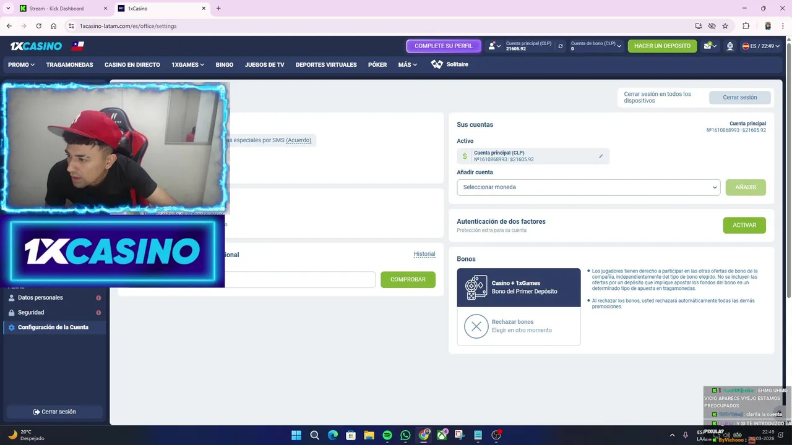Click the active Cuenta principal (CLP) account row

533,156
